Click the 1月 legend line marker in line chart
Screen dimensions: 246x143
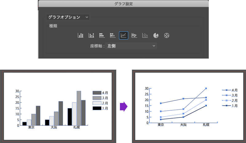coord(227,106)
